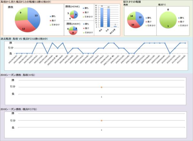Image resolution: width=193 pixels, height=141 pixels.
Task: Click 引き分け legend entry in AWAY chart
Action: [x=88, y=33]
